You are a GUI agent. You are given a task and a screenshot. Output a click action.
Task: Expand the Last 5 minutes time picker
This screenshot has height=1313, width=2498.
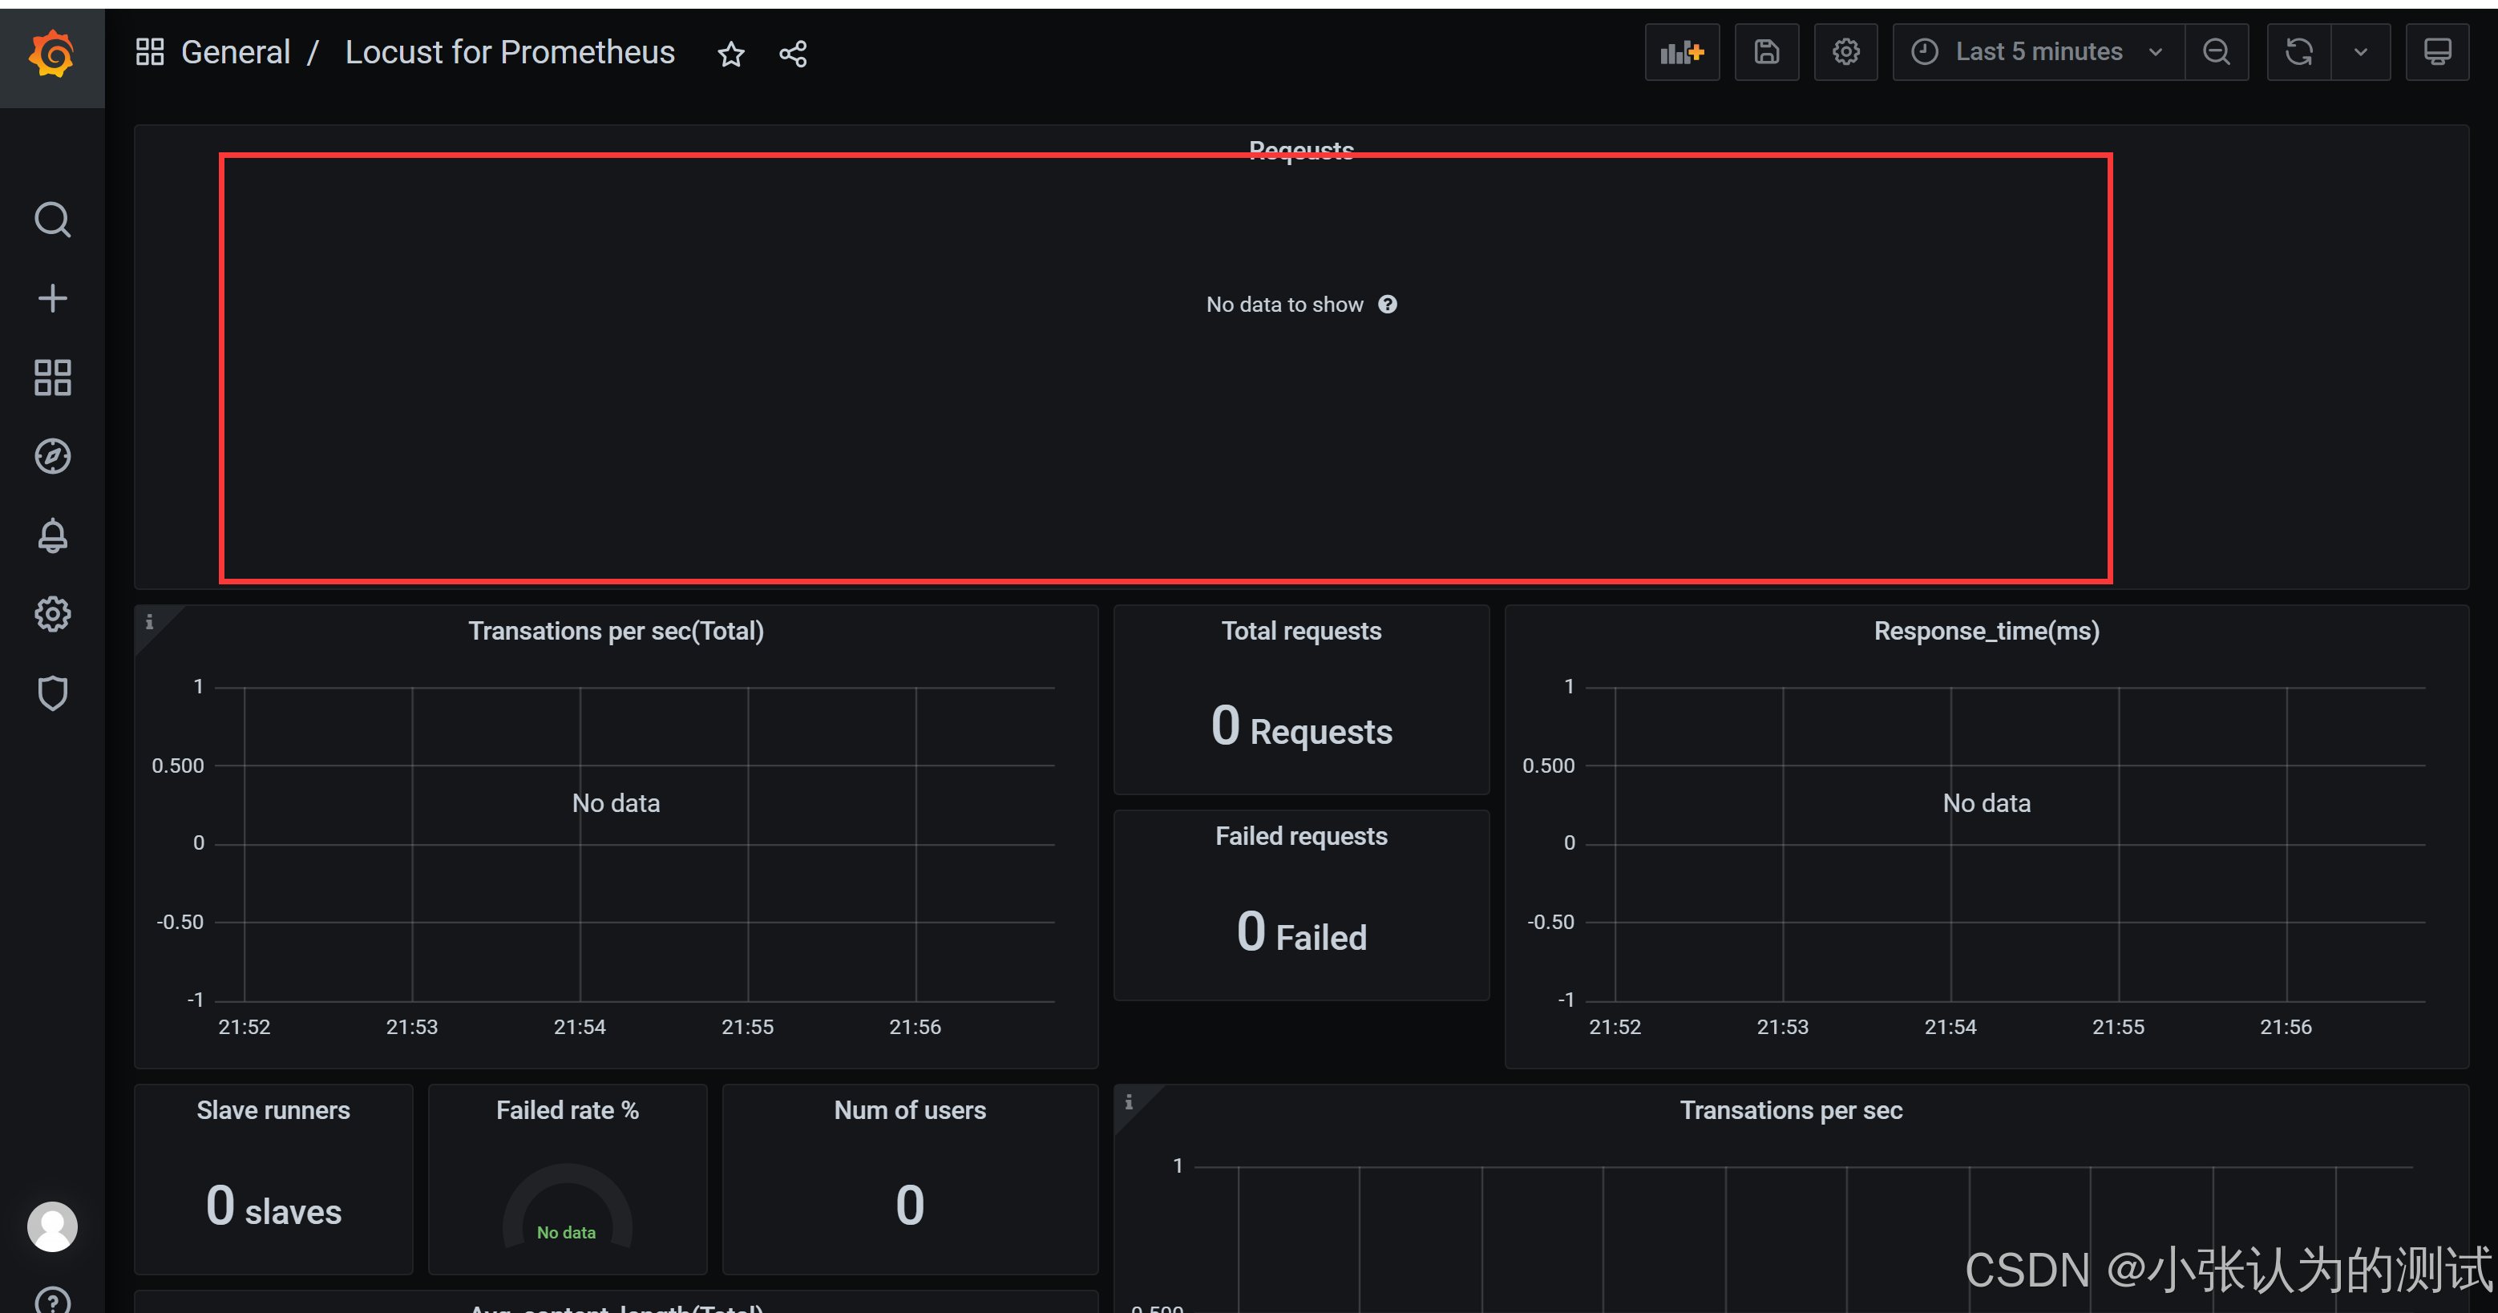click(x=2039, y=52)
